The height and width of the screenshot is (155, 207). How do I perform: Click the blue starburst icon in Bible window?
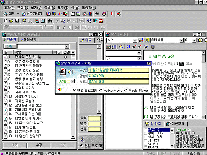pyautogui.click(x=145, y=47)
